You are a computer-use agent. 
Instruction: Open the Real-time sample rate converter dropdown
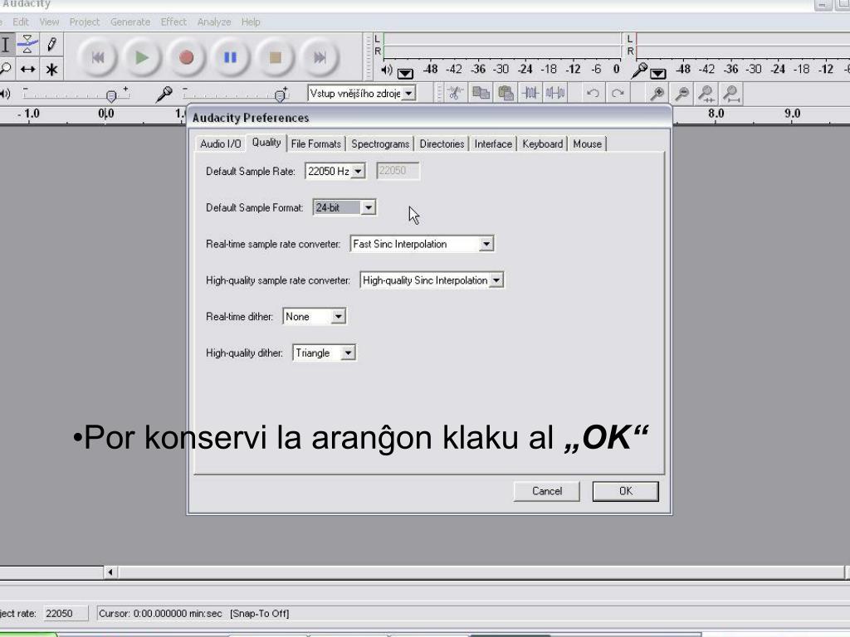tap(486, 244)
